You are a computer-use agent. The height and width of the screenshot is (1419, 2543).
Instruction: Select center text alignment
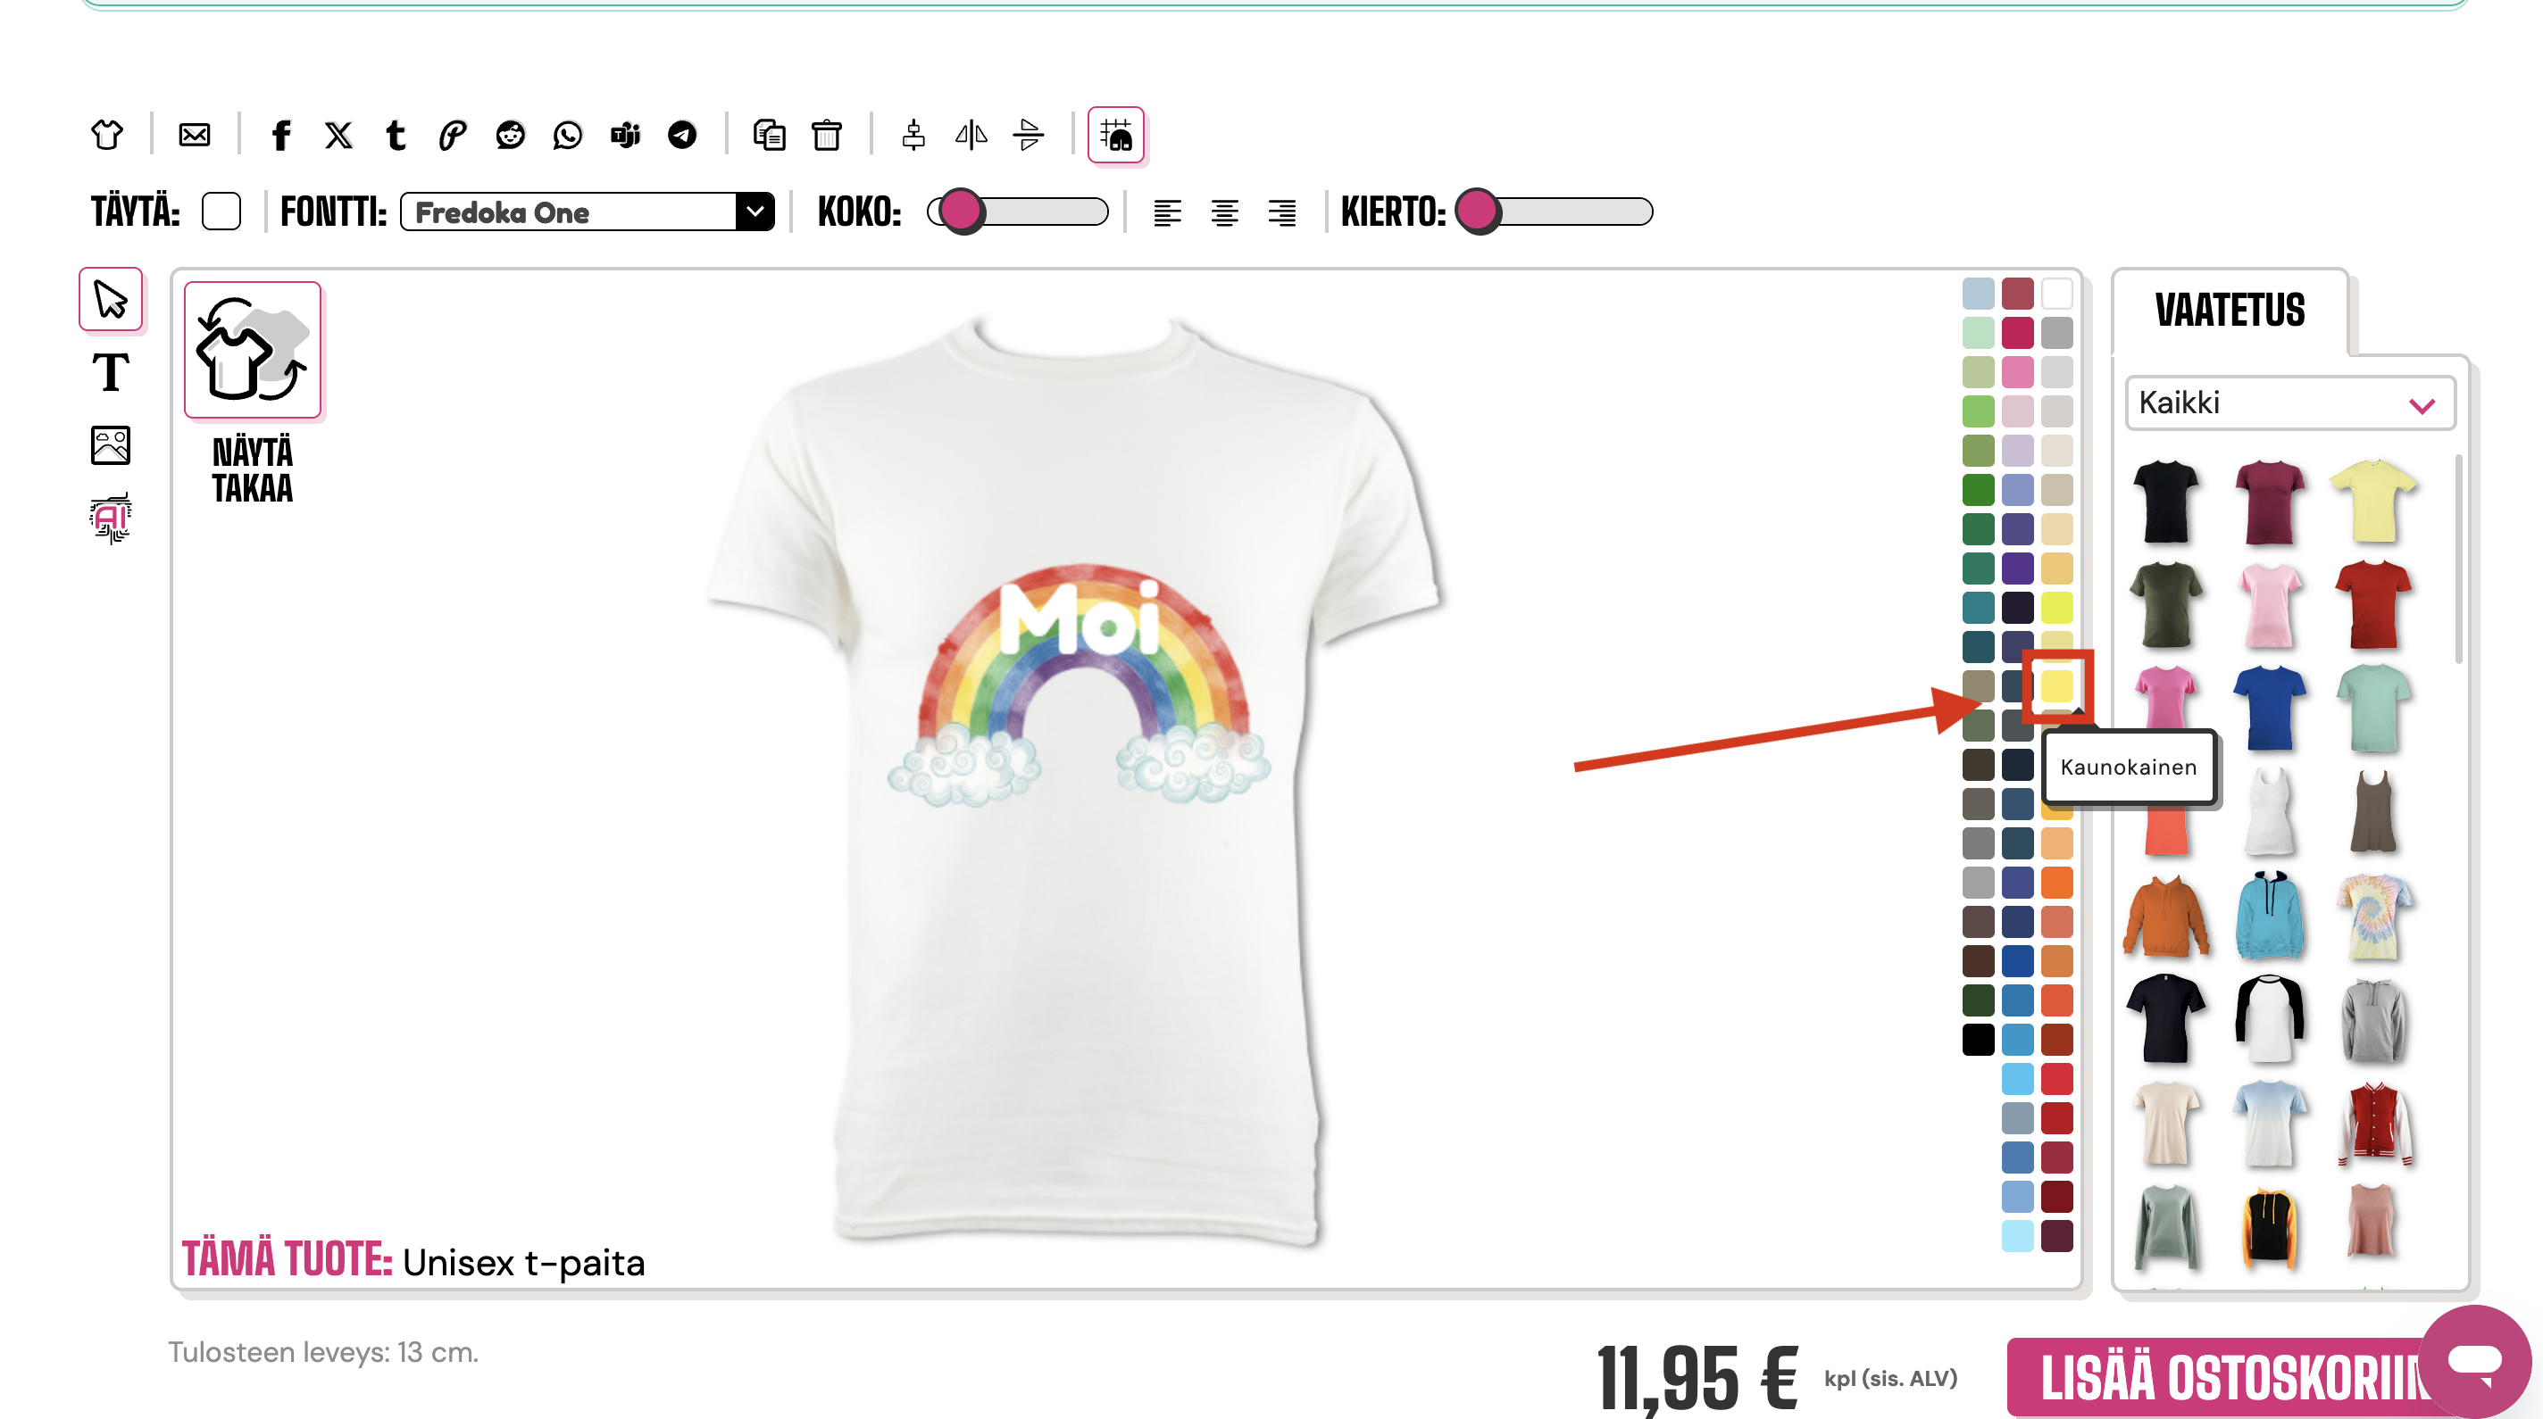[1224, 212]
